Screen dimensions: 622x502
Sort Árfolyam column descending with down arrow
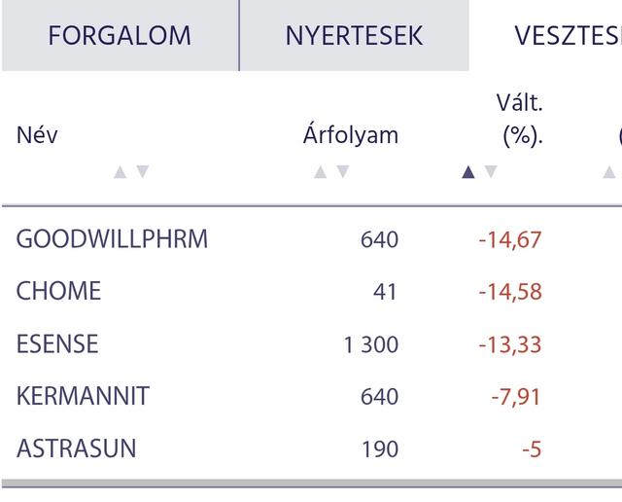click(x=342, y=172)
